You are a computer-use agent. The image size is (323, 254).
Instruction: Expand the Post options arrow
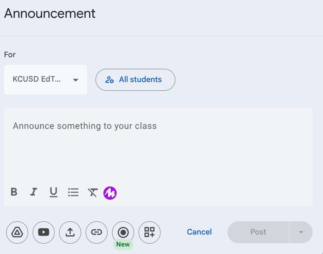coord(301,232)
